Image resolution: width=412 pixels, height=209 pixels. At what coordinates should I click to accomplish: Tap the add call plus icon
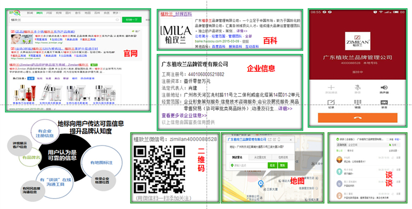(x=331, y=87)
